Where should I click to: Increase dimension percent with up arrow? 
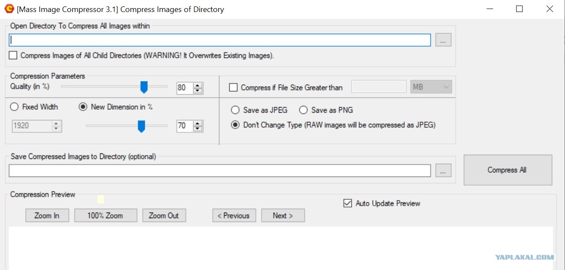(x=197, y=123)
